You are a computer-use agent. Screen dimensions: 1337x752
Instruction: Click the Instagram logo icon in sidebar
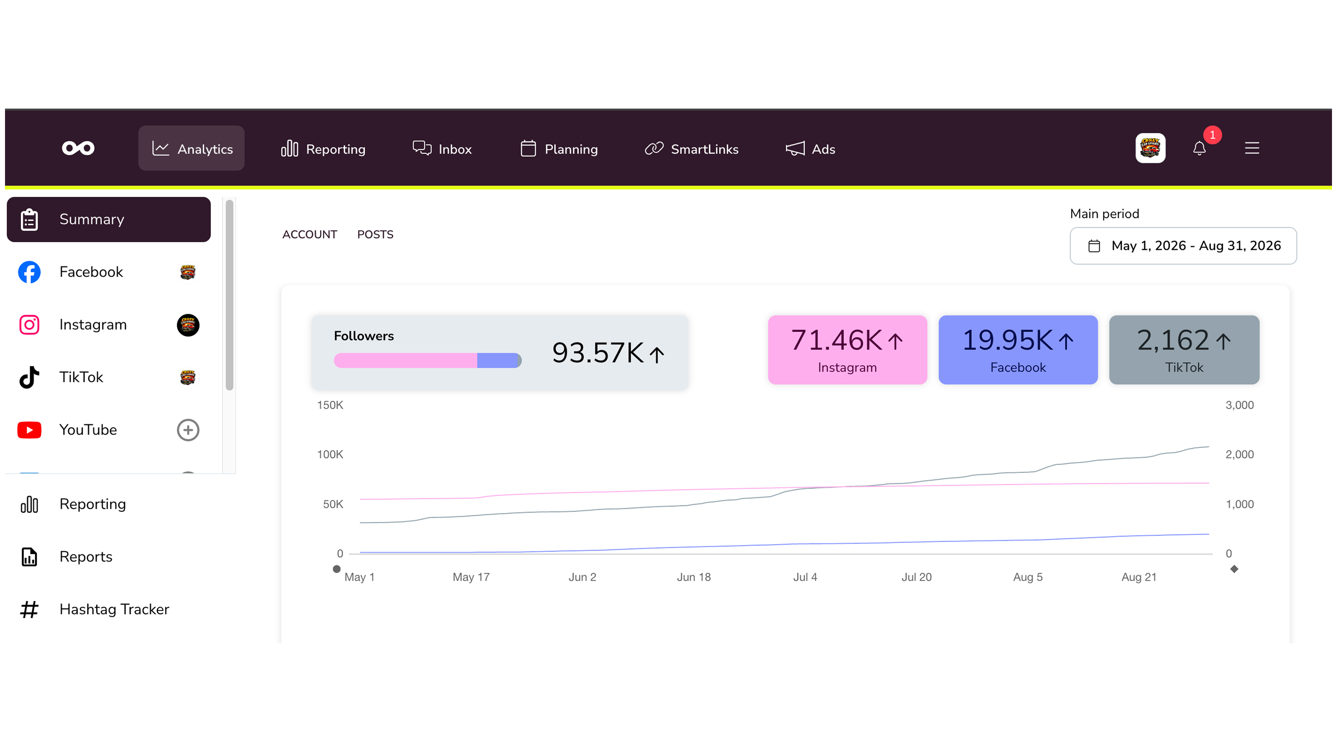coord(29,325)
